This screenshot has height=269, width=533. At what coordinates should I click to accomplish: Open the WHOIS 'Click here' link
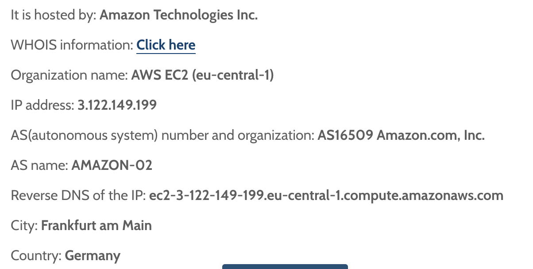(x=166, y=45)
